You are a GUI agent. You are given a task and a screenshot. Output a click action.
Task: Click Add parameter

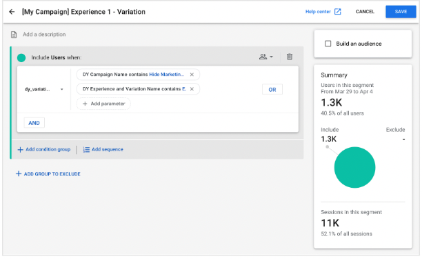pos(103,104)
